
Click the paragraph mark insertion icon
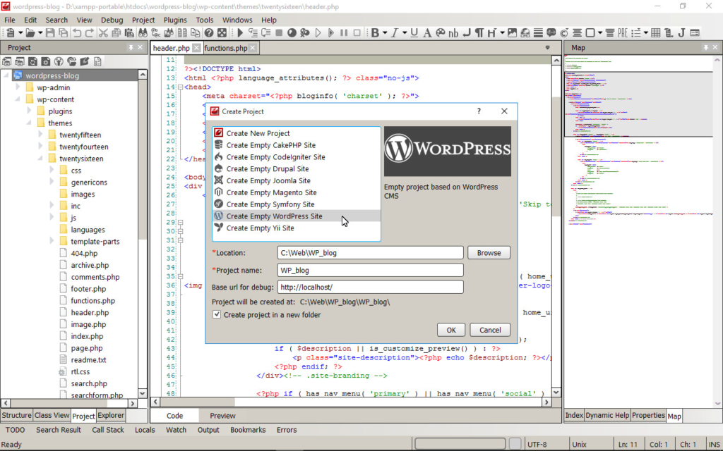480,32
